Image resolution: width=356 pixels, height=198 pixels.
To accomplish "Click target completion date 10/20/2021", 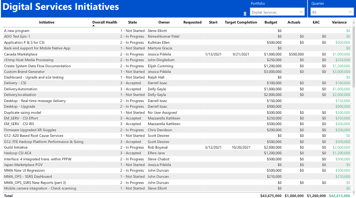I will 241,147.
